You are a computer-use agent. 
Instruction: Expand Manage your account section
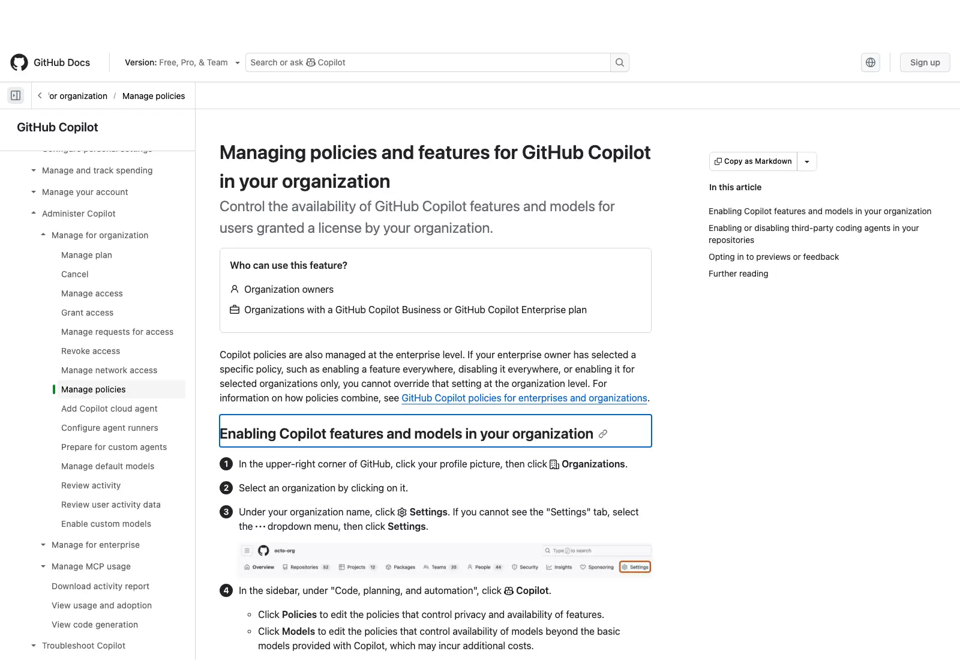click(85, 192)
